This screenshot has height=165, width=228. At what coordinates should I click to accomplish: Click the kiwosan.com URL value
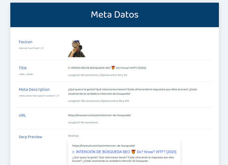pyautogui.click(x=99, y=115)
